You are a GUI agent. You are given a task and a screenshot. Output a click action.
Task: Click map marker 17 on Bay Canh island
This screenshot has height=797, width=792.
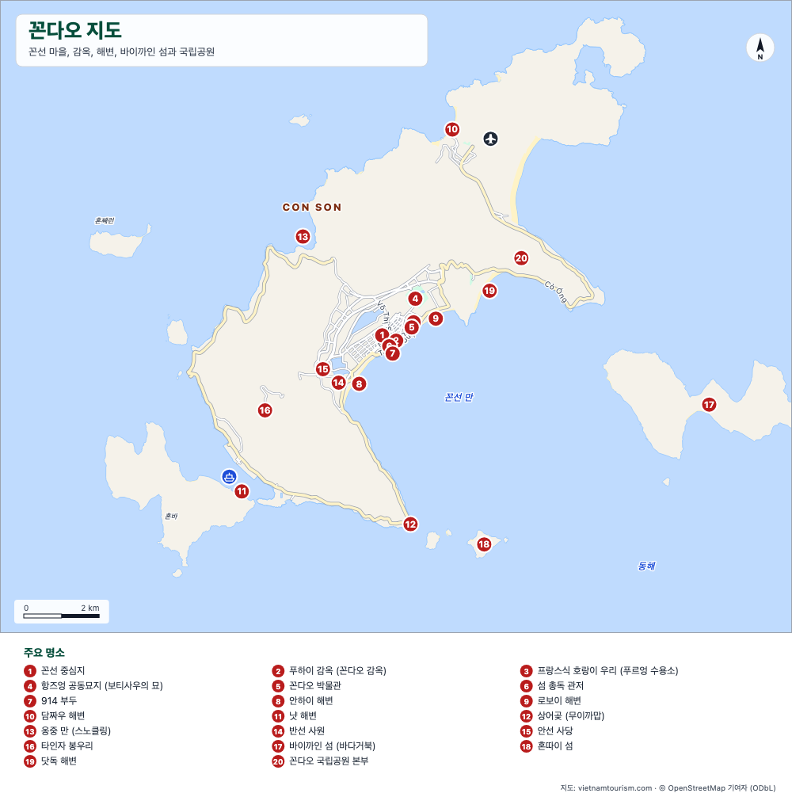tap(709, 405)
